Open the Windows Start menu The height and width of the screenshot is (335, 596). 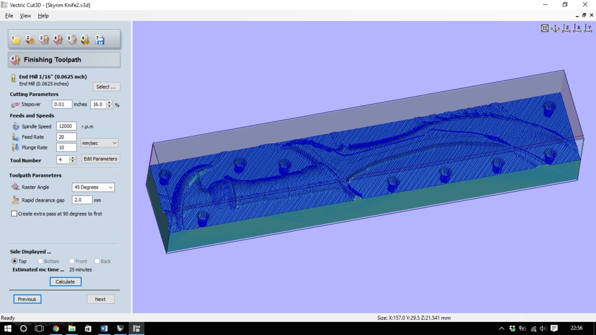point(7,329)
